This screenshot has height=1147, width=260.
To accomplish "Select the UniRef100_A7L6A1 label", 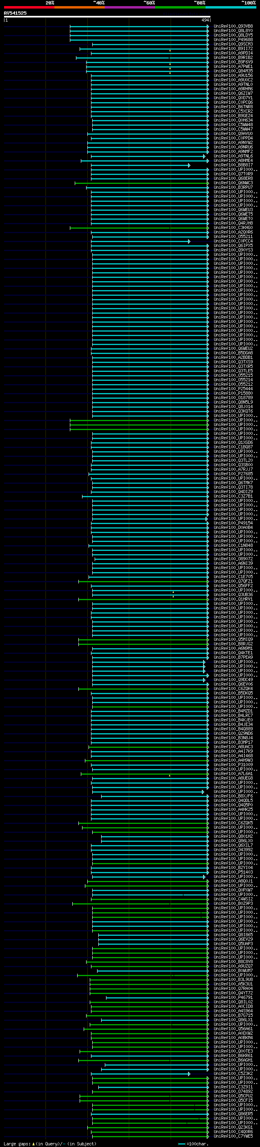I will click(x=233, y=774).
